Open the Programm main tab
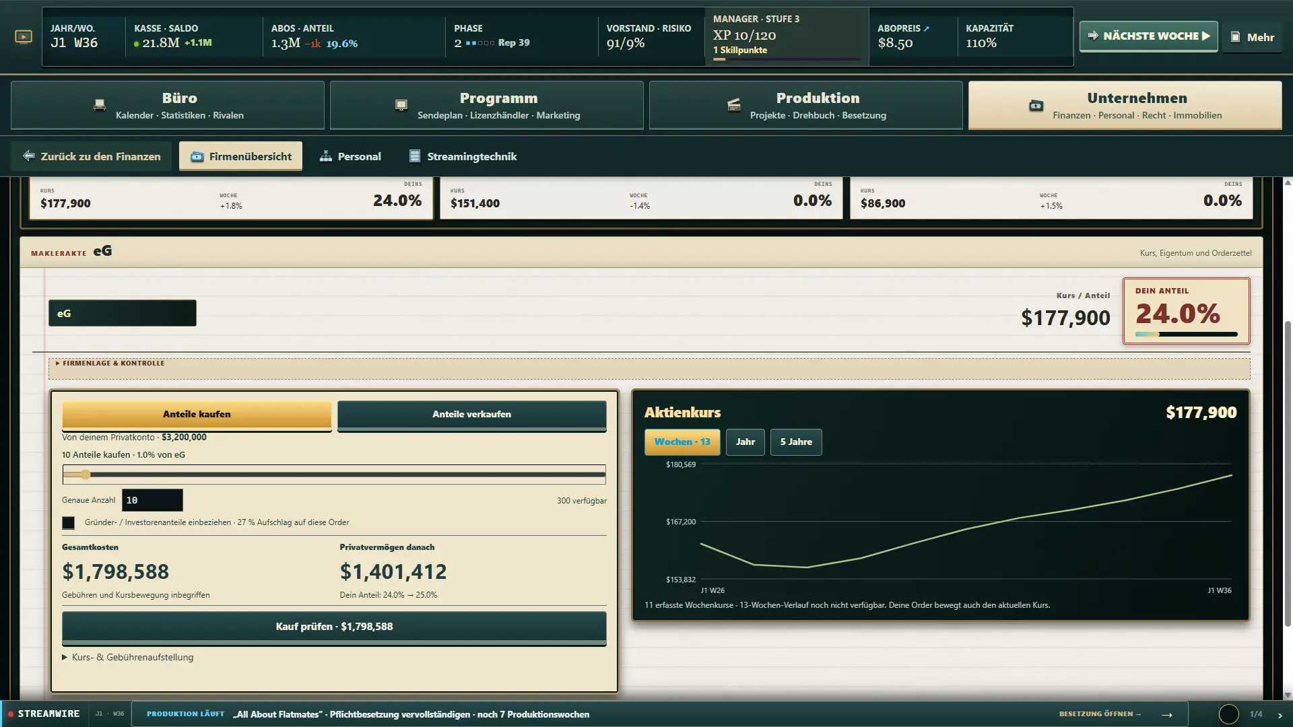The image size is (1293, 727). [x=487, y=105]
